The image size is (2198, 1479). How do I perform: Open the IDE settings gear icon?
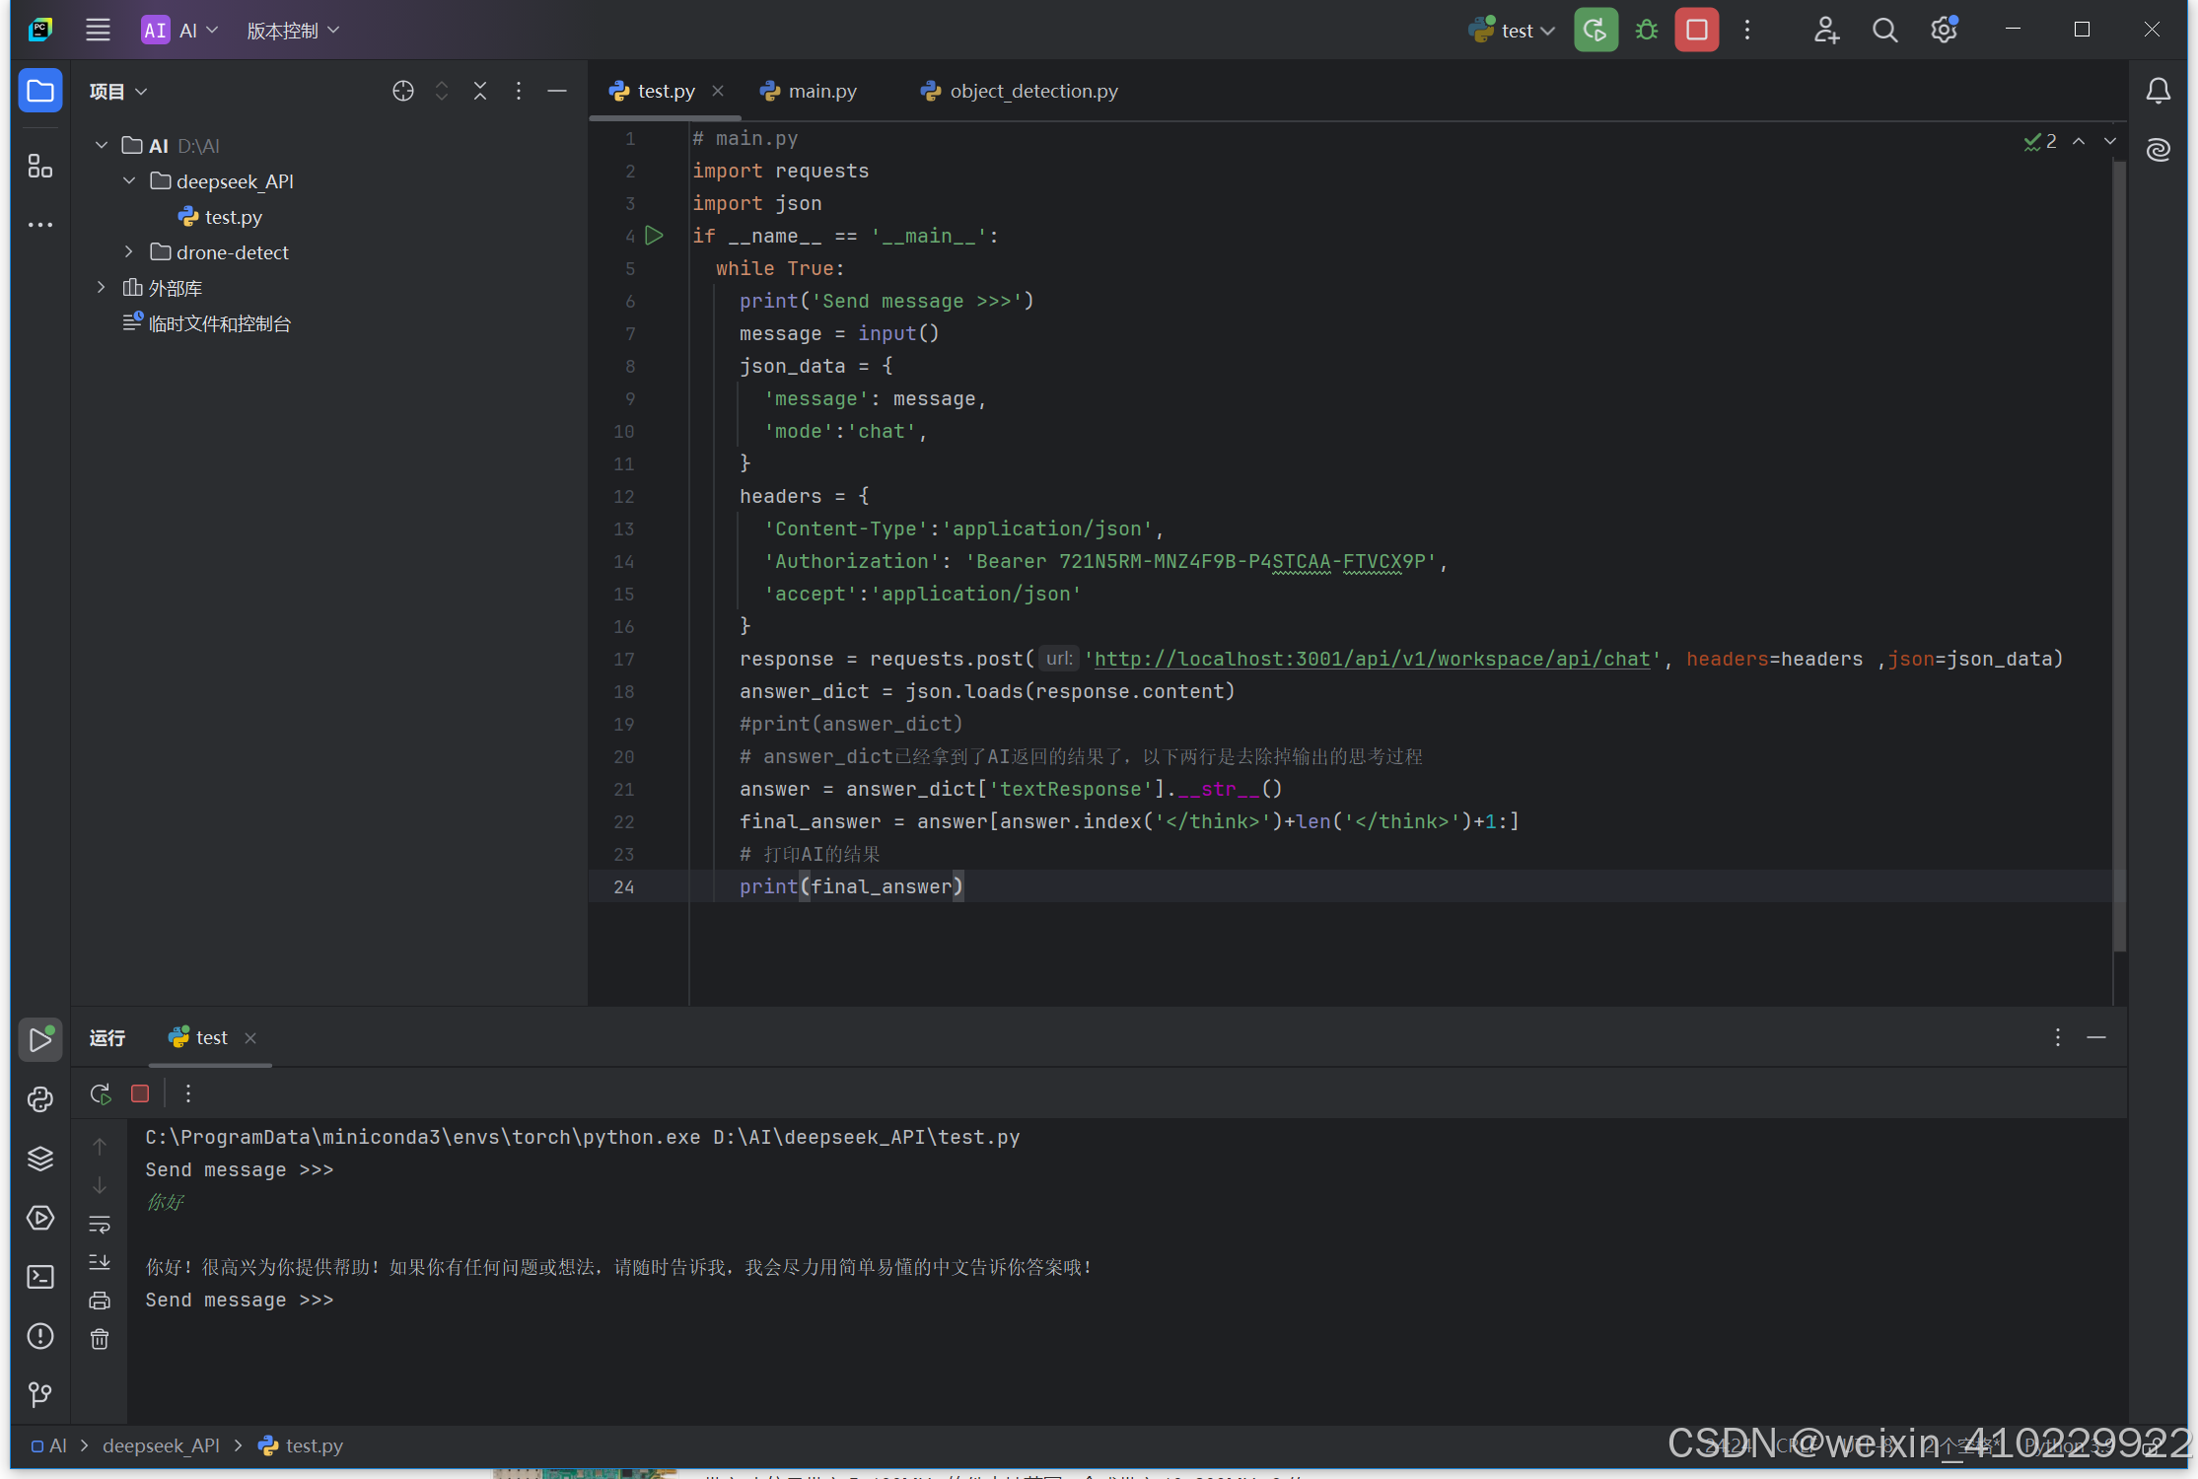coord(1944,30)
